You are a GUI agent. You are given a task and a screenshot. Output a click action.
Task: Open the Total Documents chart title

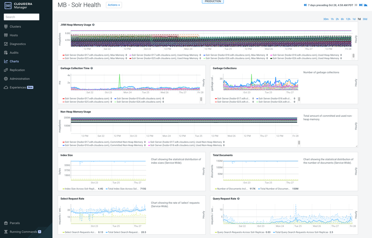click(223, 155)
